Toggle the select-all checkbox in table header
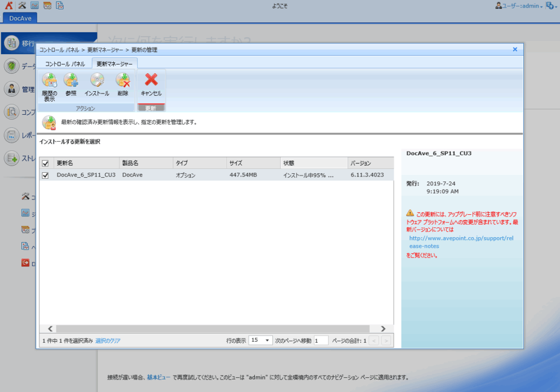Viewport: 560px width, 392px height. click(45, 163)
